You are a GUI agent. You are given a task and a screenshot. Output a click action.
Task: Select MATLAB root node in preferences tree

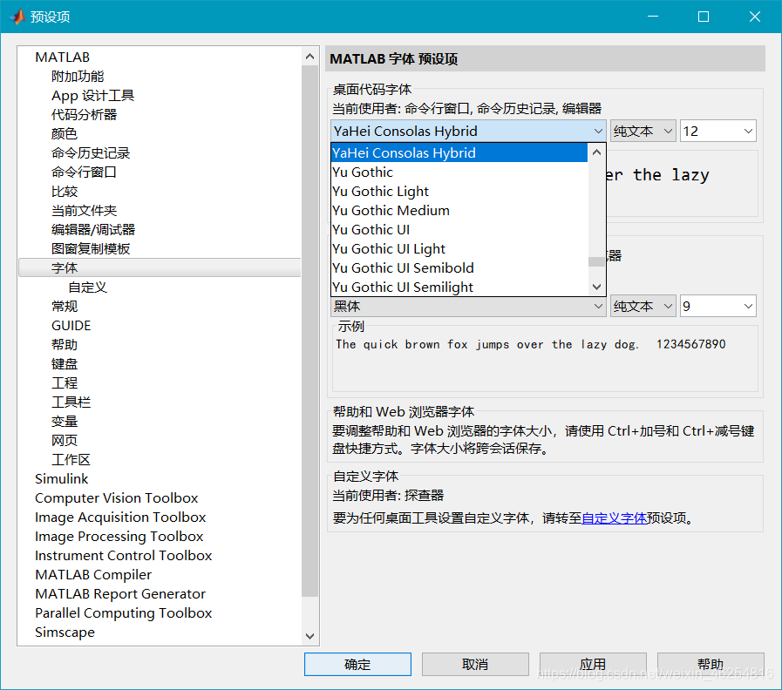(x=63, y=57)
